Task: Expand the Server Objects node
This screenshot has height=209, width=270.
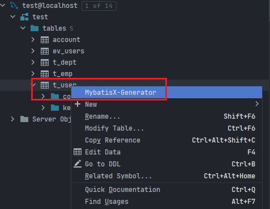Action: (12, 119)
